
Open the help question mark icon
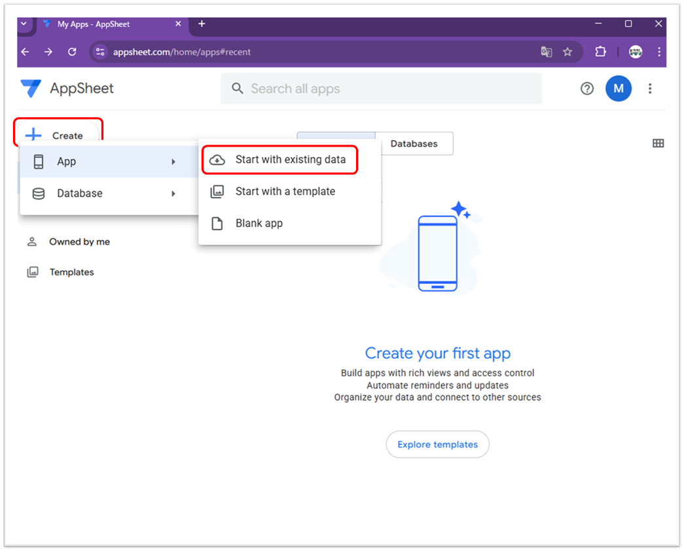pyautogui.click(x=587, y=88)
